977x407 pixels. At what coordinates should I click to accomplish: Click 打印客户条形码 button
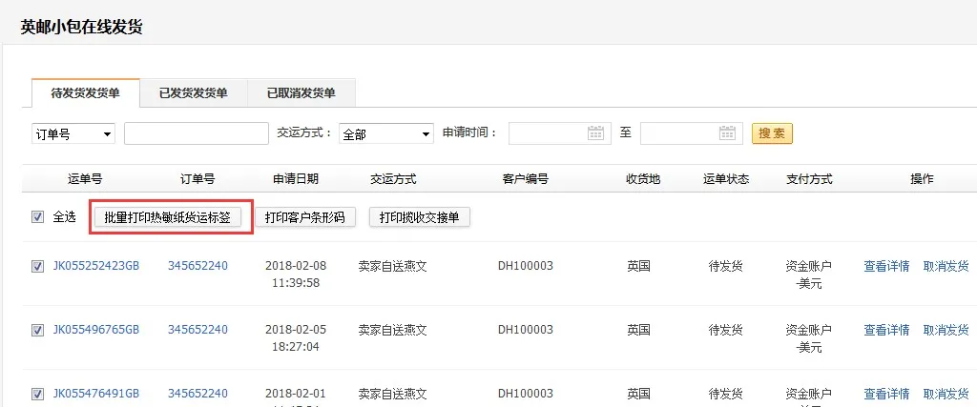[304, 217]
